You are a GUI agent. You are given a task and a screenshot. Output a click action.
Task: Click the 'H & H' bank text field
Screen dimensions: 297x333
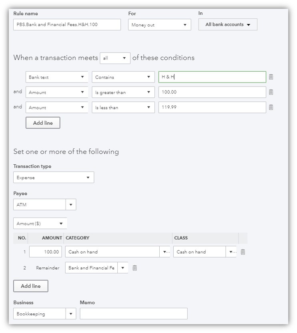click(212, 77)
